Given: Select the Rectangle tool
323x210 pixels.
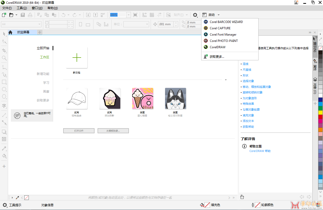Looking at the screenshot, I should (4, 82).
